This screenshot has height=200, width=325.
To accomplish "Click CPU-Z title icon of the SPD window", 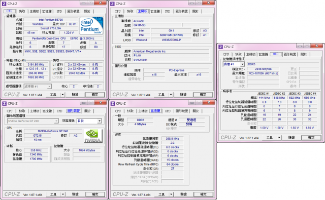I will pyautogui.click(x=221, y=47).
